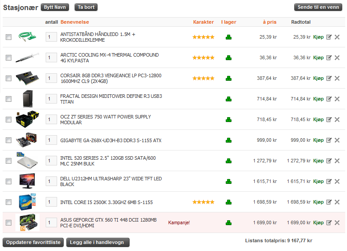Edit icon for Gigabyte GA-Z68X row
The width and height of the screenshot is (347, 251).
pyautogui.click(x=329, y=140)
